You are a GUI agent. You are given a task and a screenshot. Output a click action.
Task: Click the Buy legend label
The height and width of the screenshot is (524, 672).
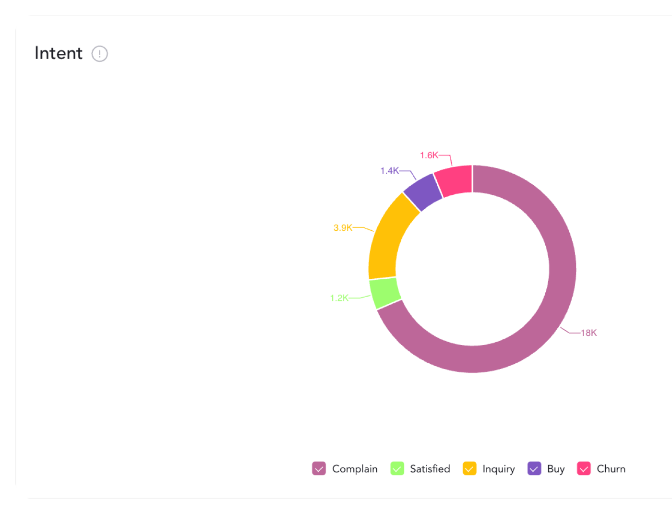[556, 469]
